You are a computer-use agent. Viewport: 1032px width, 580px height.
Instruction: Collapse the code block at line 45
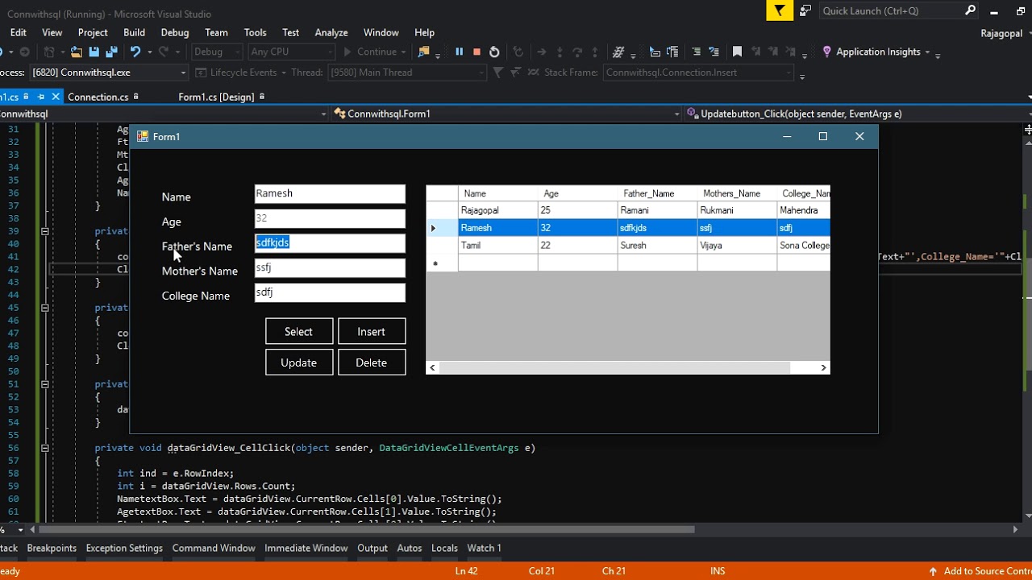45,308
